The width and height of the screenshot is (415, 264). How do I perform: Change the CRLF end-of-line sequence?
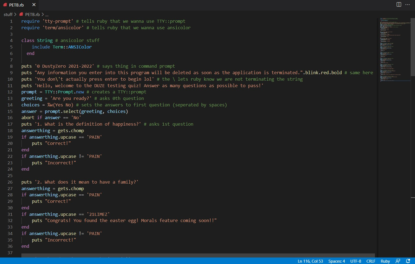(x=371, y=261)
